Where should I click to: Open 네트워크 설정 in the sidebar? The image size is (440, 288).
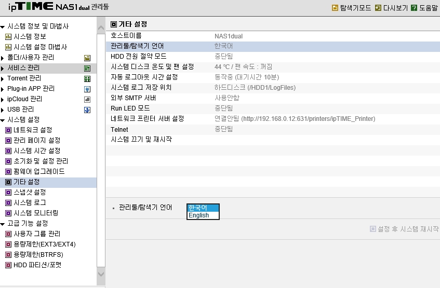pos(33,130)
